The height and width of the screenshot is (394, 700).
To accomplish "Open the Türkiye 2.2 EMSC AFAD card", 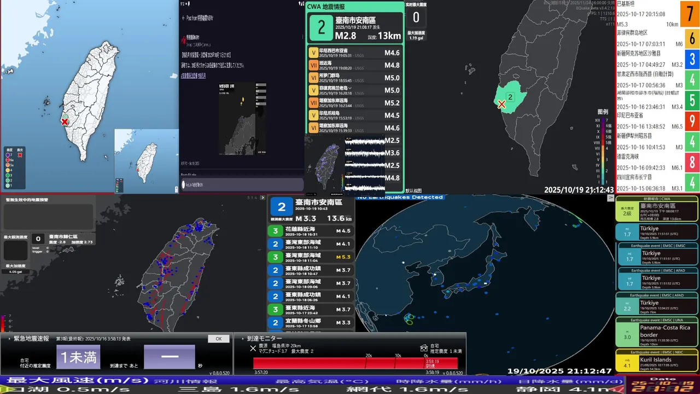I will point(657,304).
